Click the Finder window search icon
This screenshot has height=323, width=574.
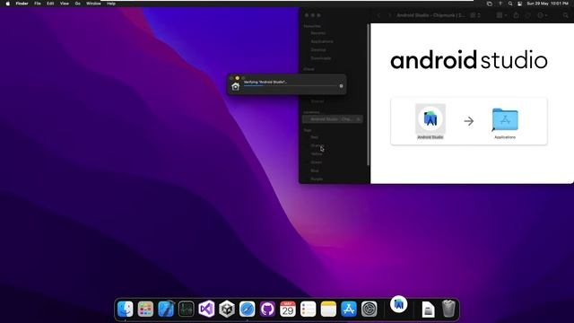pos(565,15)
